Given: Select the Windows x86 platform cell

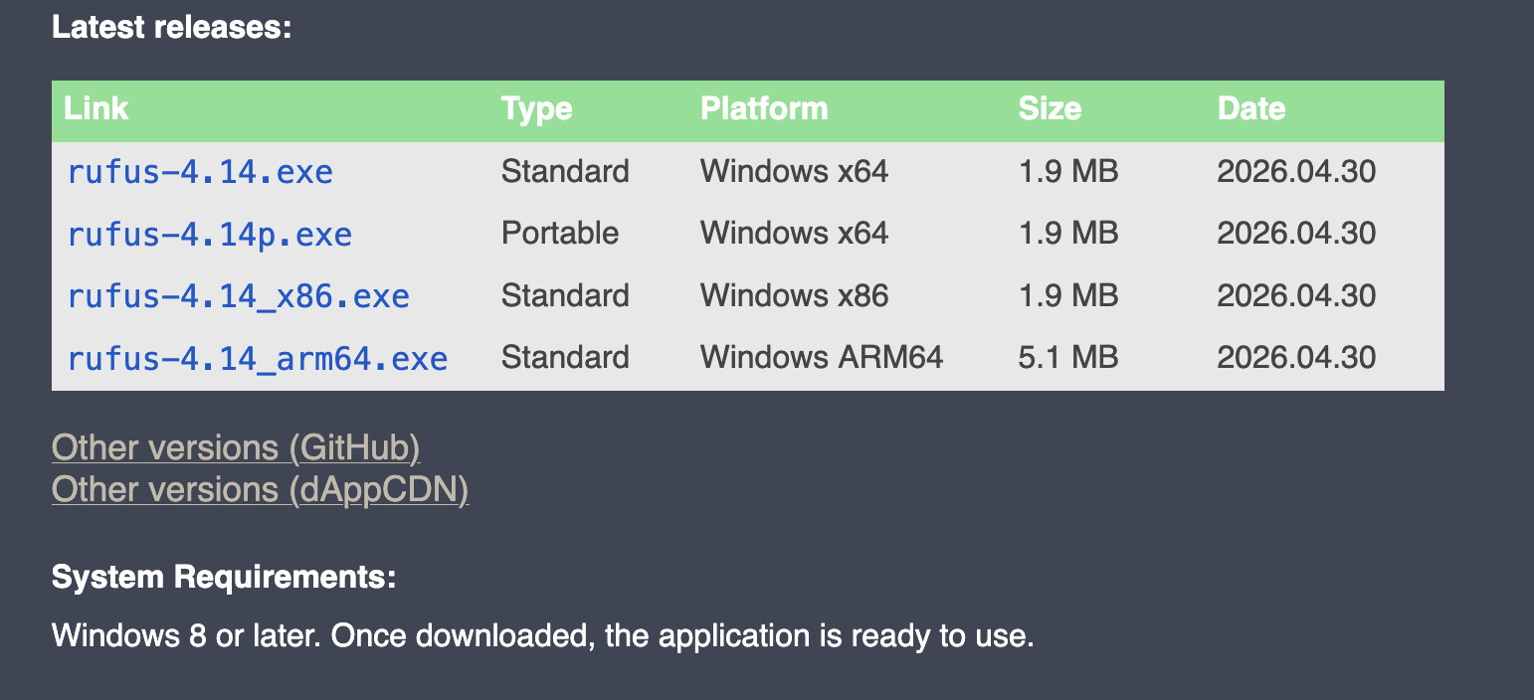Looking at the screenshot, I should [795, 295].
